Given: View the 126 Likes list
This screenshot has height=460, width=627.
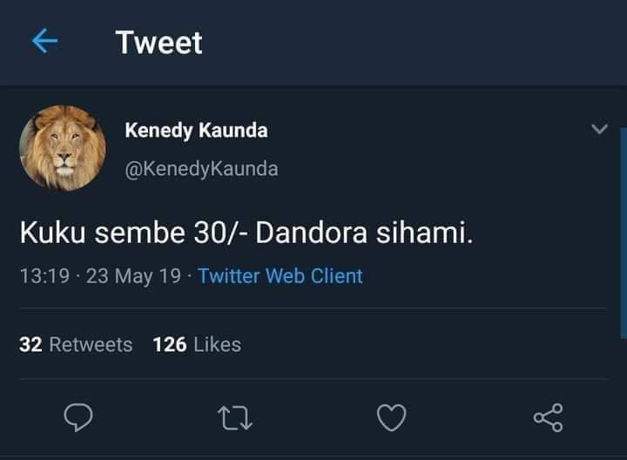Looking at the screenshot, I should (197, 344).
